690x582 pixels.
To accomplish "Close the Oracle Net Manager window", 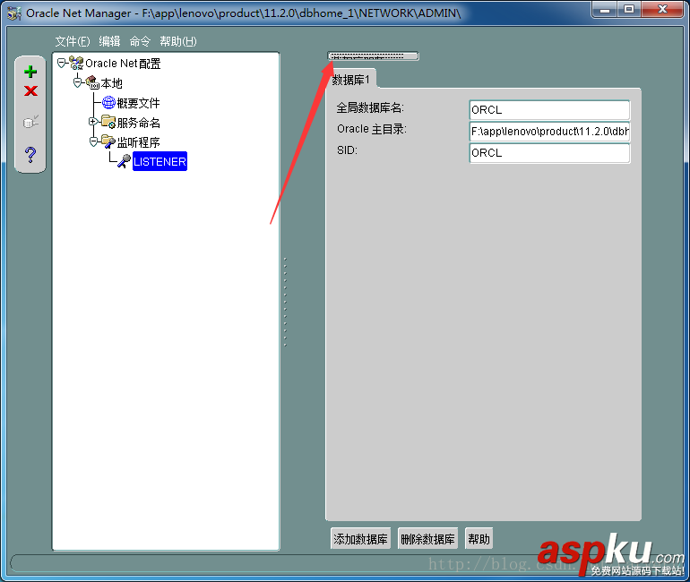I will [x=663, y=9].
